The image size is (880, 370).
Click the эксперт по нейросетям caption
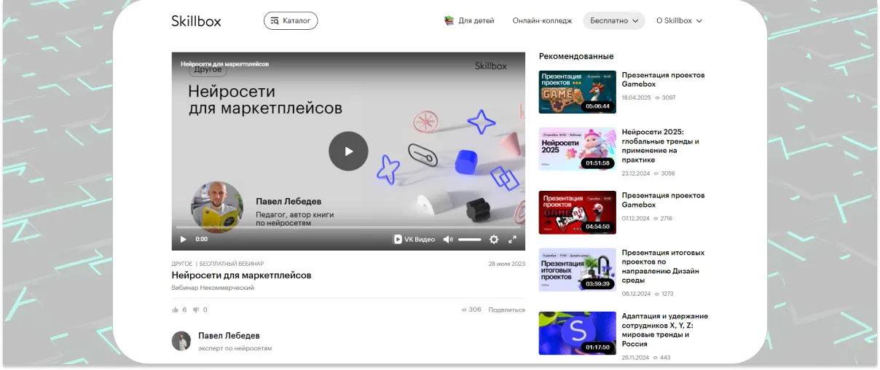point(235,348)
